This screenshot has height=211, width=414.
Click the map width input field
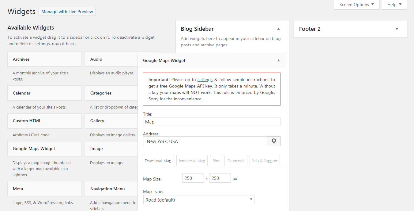pyautogui.click(x=193, y=178)
